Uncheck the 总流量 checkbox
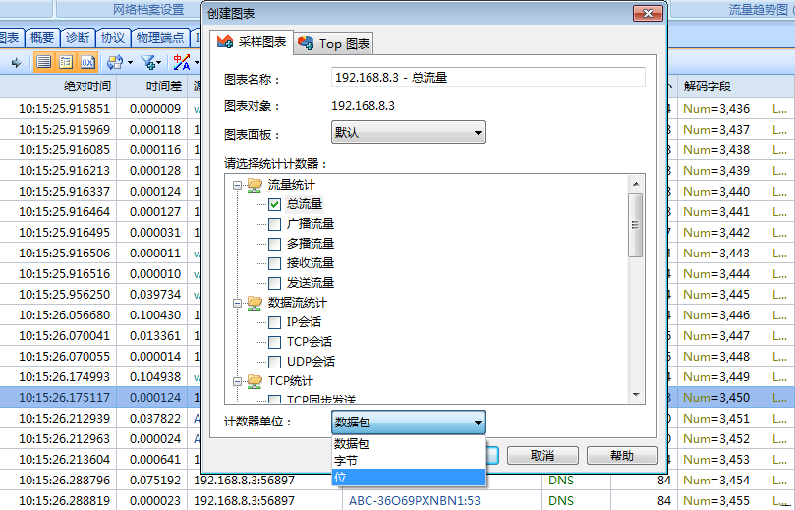Image resolution: width=795 pixels, height=510 pixels. 274,204
